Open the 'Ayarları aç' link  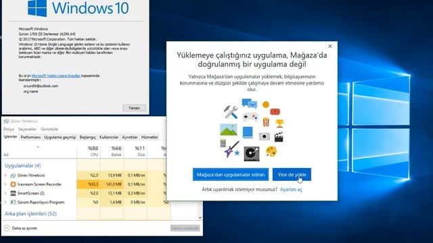coord(291,189)
